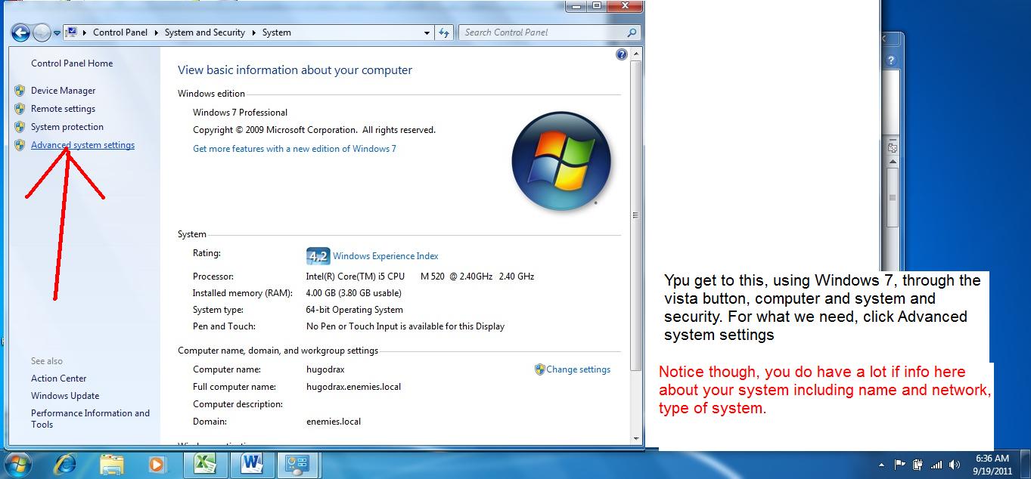1031x479 pixels.
Task: Show hidden system tray icons arrow
Action: (881, 465)
